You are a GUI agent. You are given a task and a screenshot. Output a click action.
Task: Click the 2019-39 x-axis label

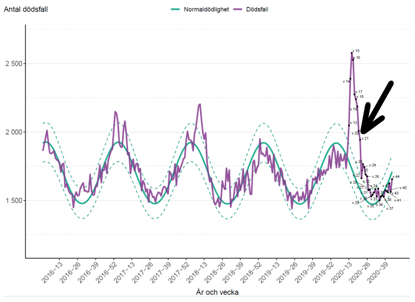[305, 272]
